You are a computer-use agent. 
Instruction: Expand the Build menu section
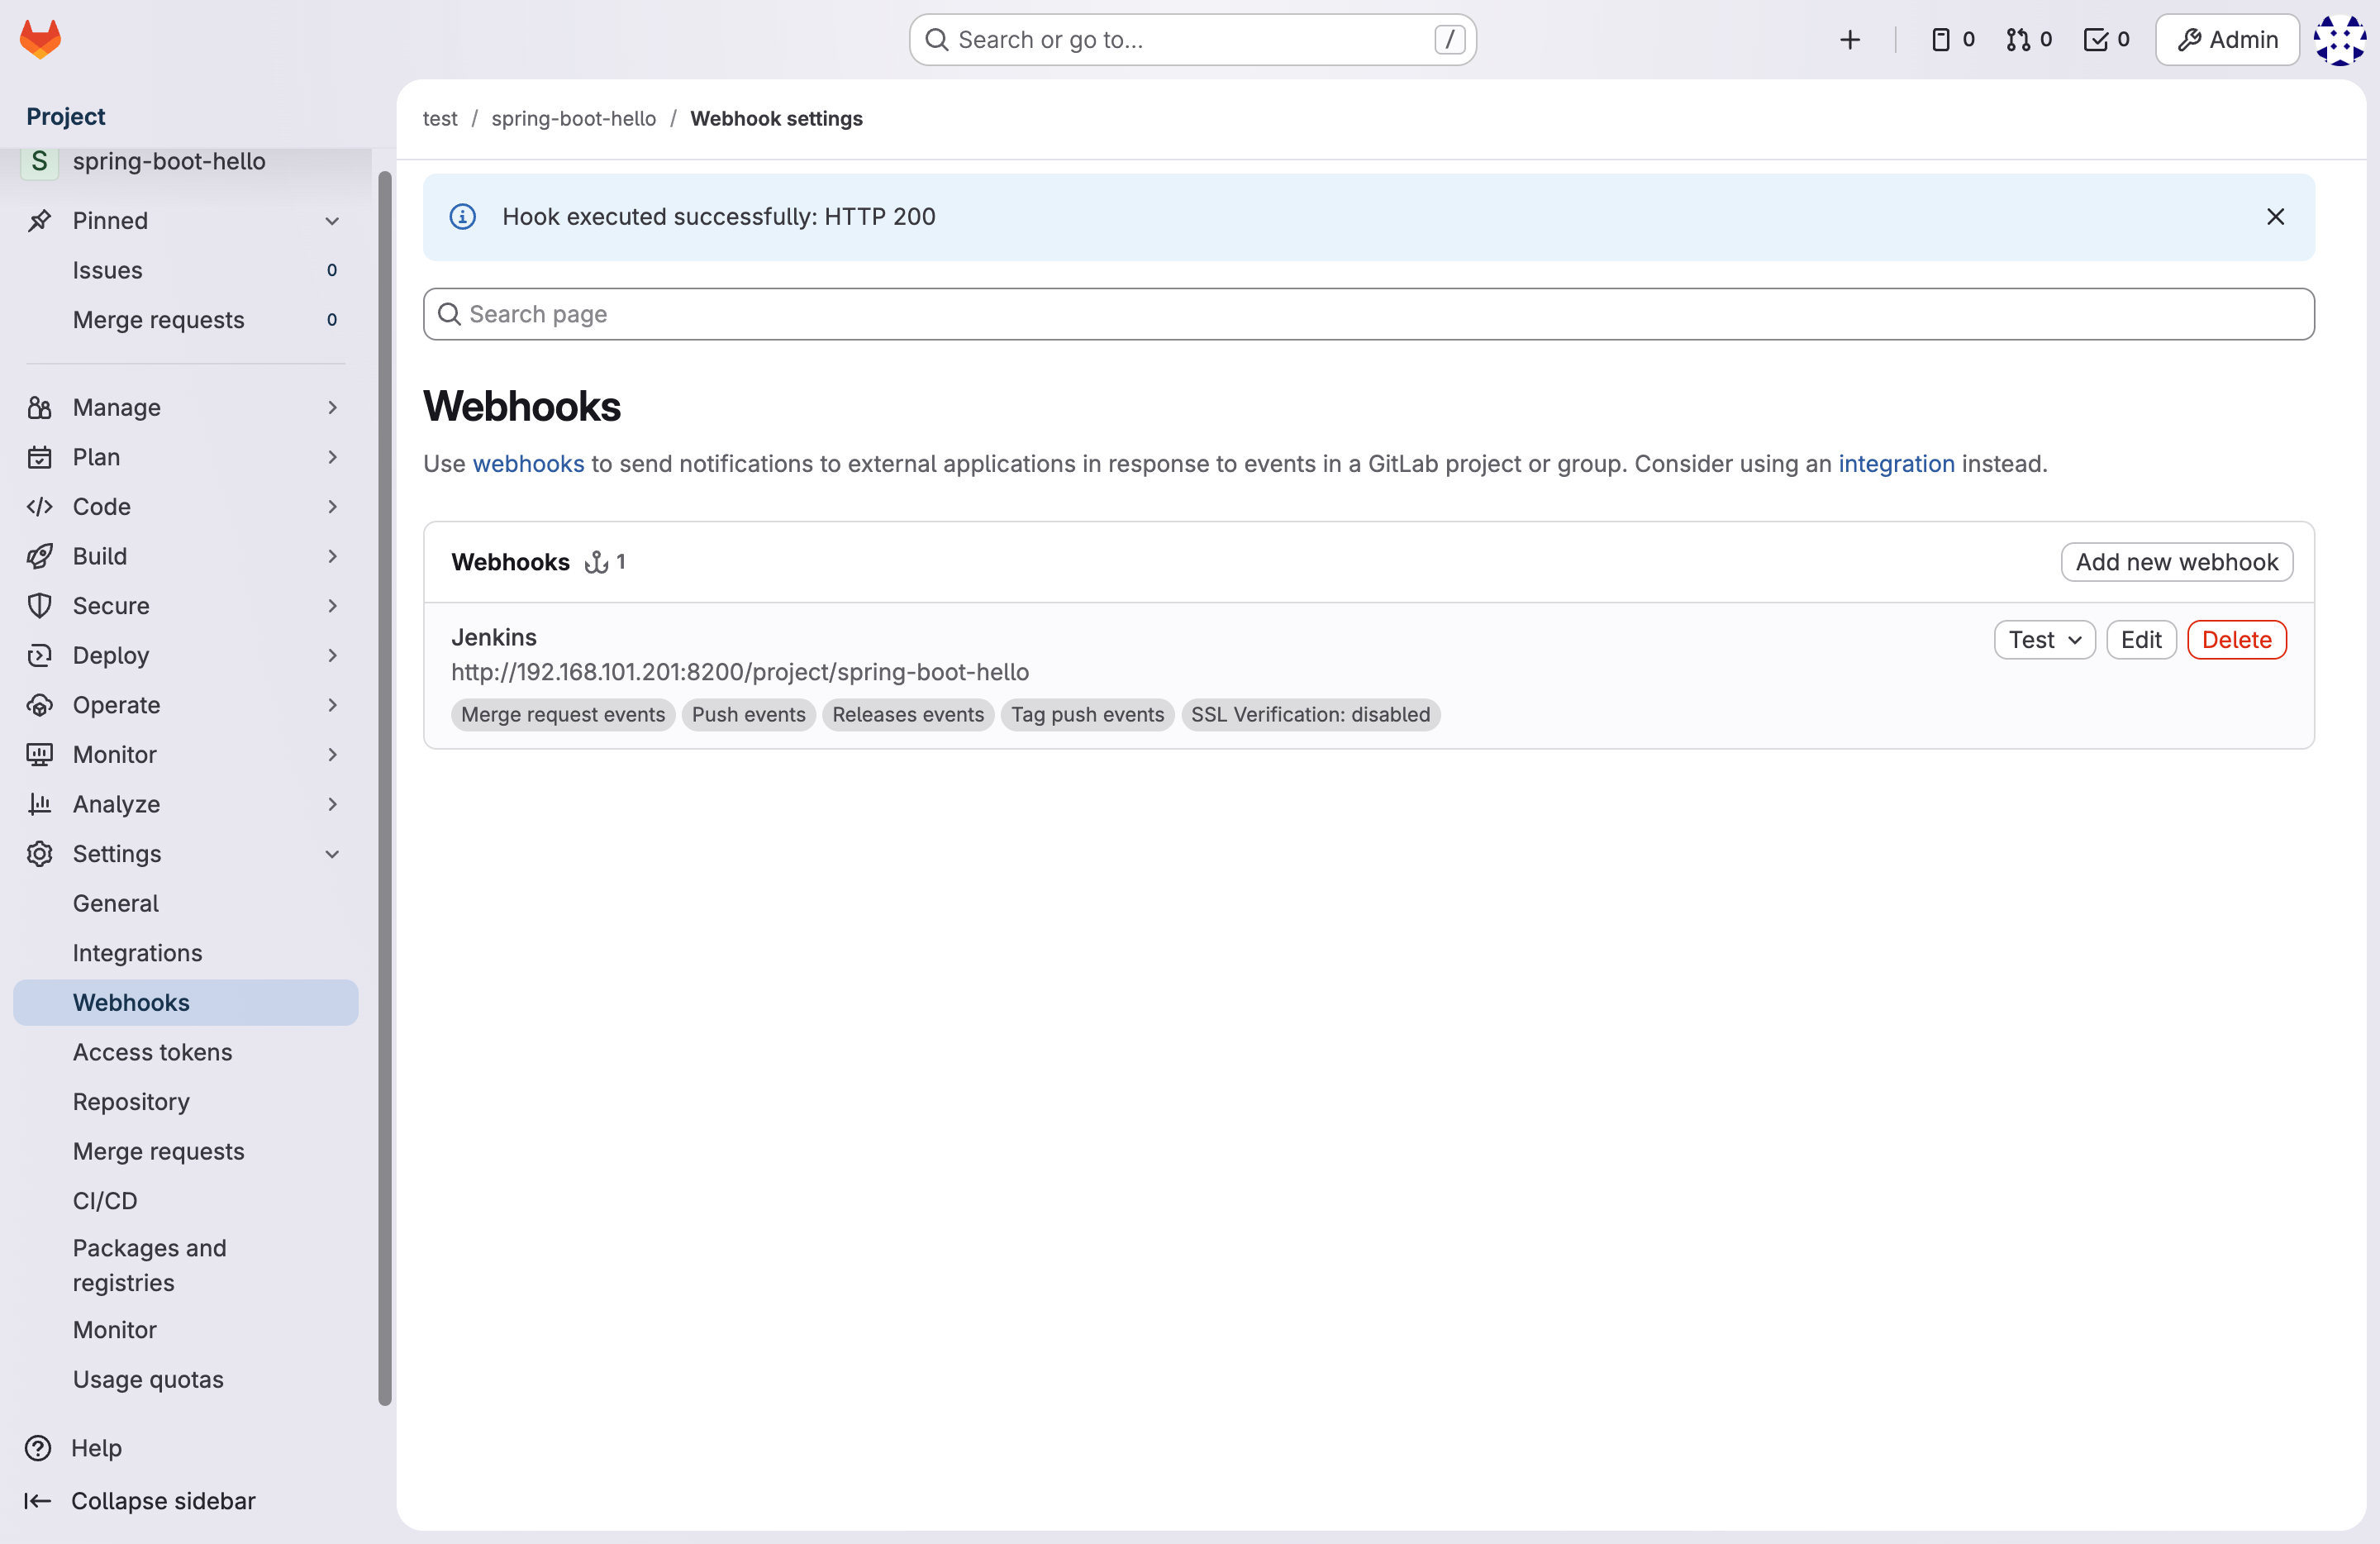coord(332,556)
